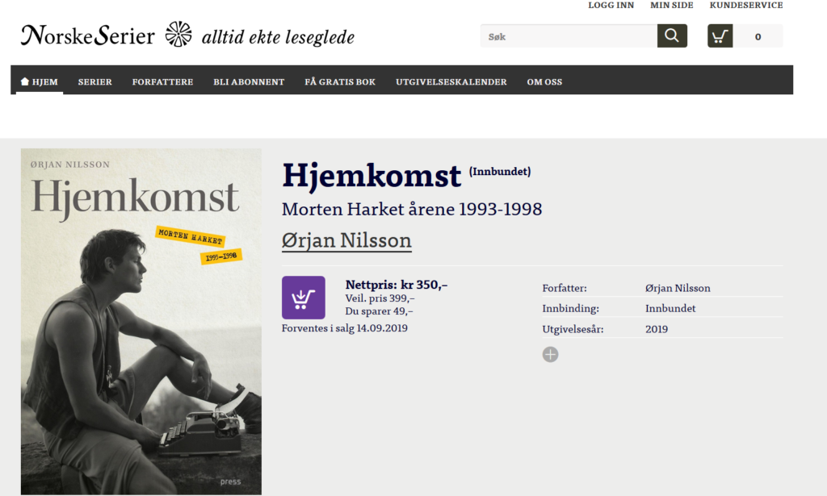View the Utgivelseskalender page
Screen dimensions: 827x496
coord(451,81)
